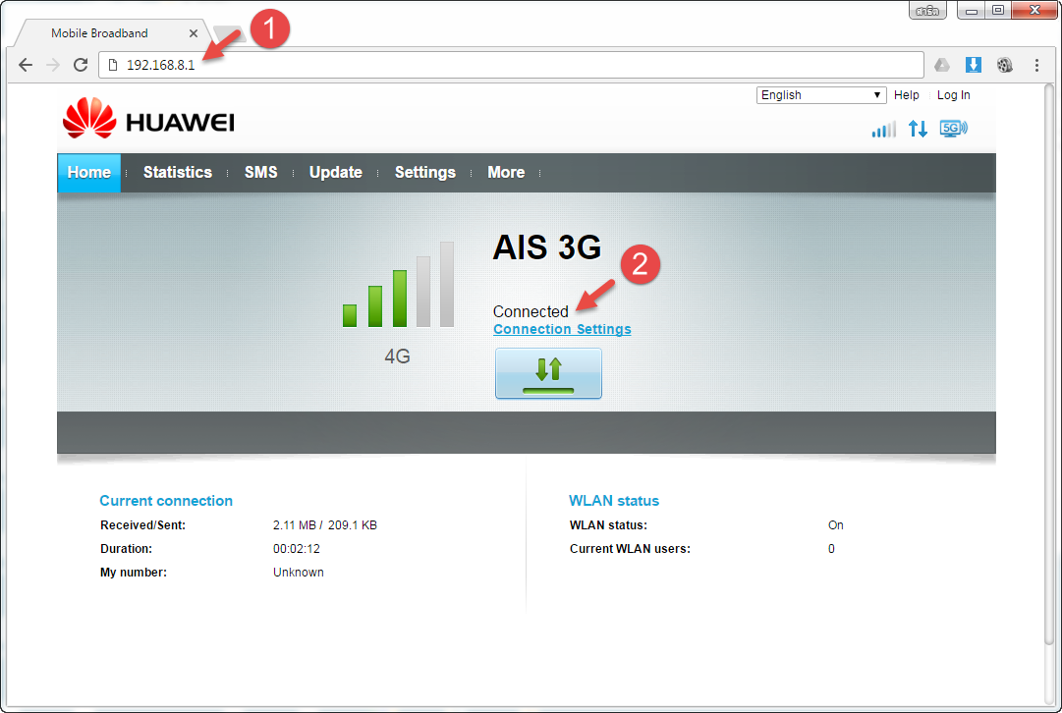The height and width of the screenshot is (713, 1062).
Task: Click the large green signal bars graphic
Action: (398, 285)
